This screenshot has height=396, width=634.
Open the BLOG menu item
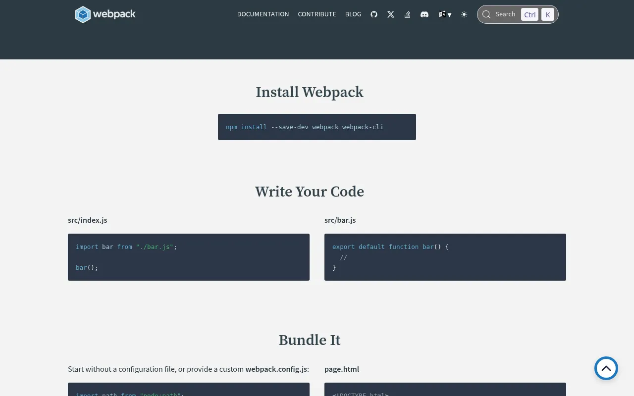353,14
